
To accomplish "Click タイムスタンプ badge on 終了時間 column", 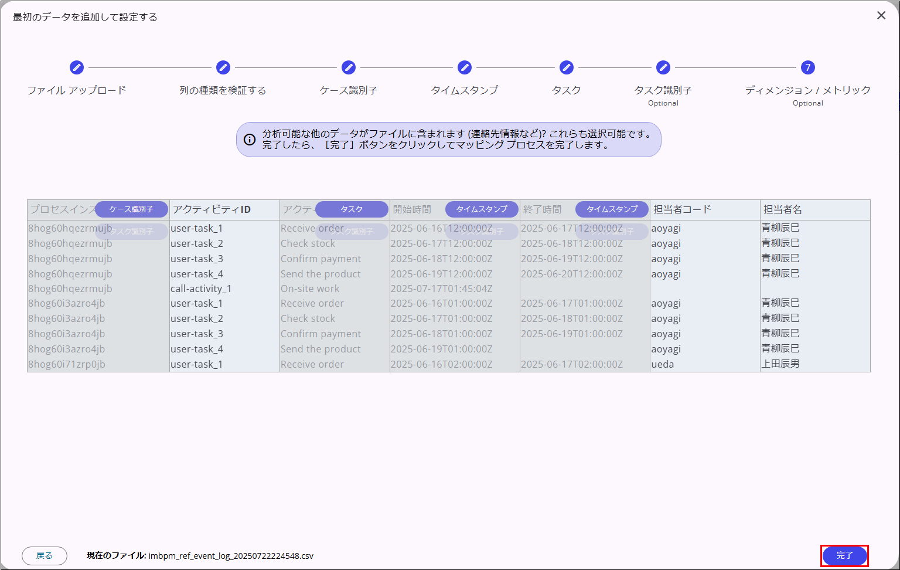I will (612, 209).
